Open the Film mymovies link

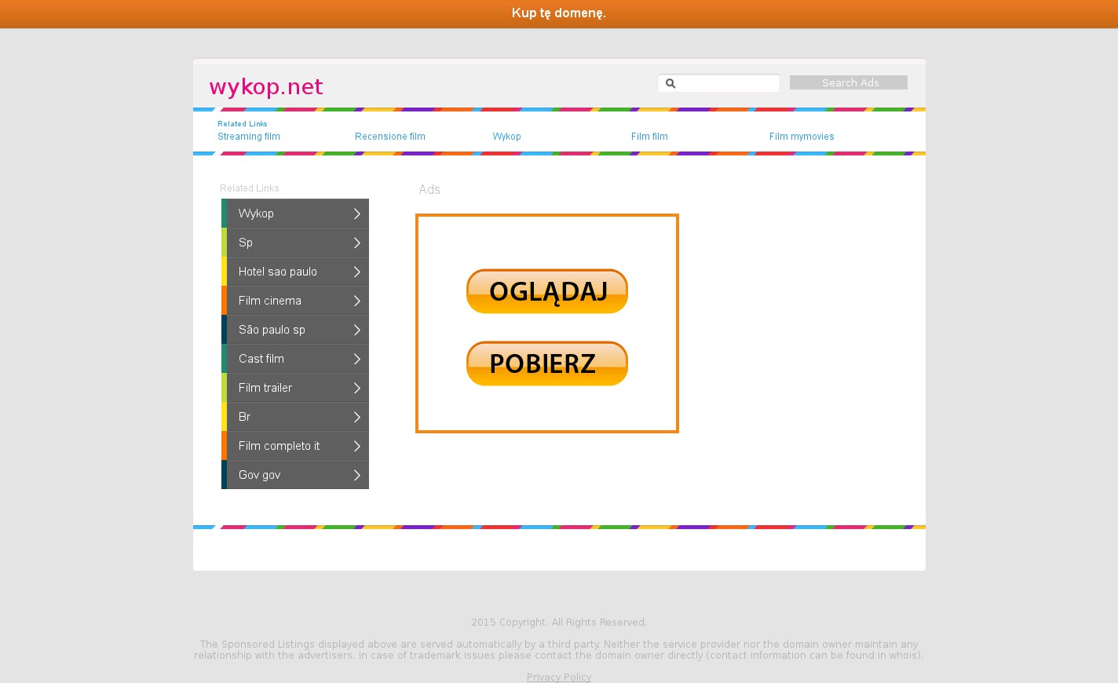coord(802,137)
